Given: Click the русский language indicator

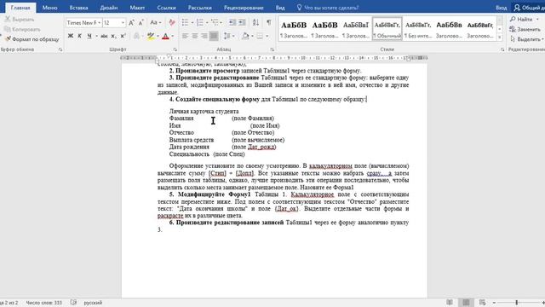Looking at the screenshot, I should 93,303.
